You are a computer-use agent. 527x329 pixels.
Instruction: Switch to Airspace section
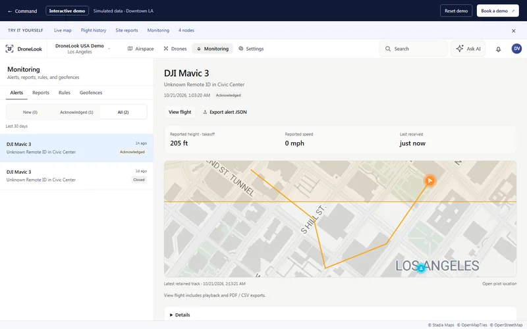tap(140, 49)
